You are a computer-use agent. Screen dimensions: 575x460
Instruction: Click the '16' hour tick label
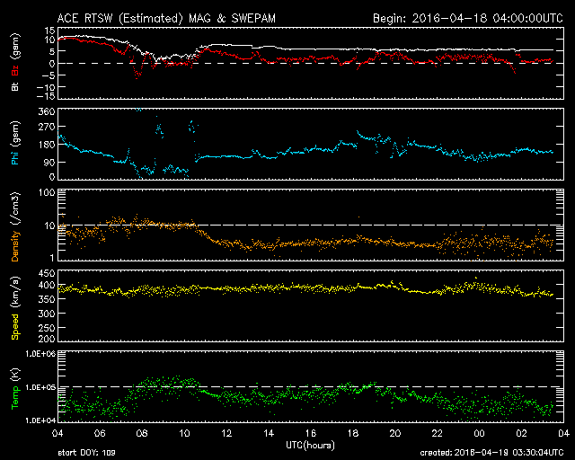[311, 434]
